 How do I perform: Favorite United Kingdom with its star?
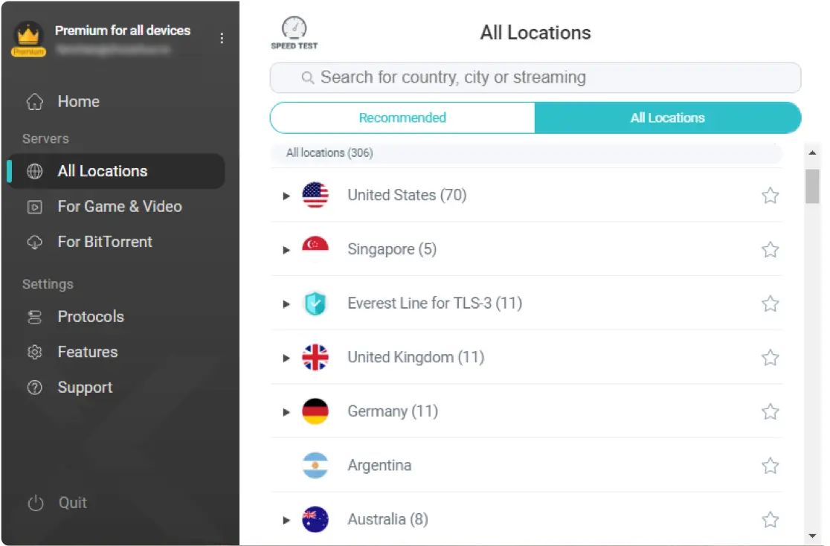[x=771, y=358]
